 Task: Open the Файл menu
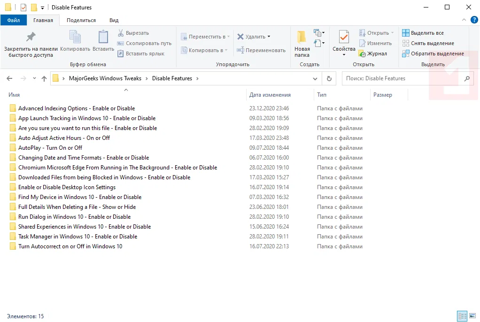pyautogui.click(x=14, y=20)
